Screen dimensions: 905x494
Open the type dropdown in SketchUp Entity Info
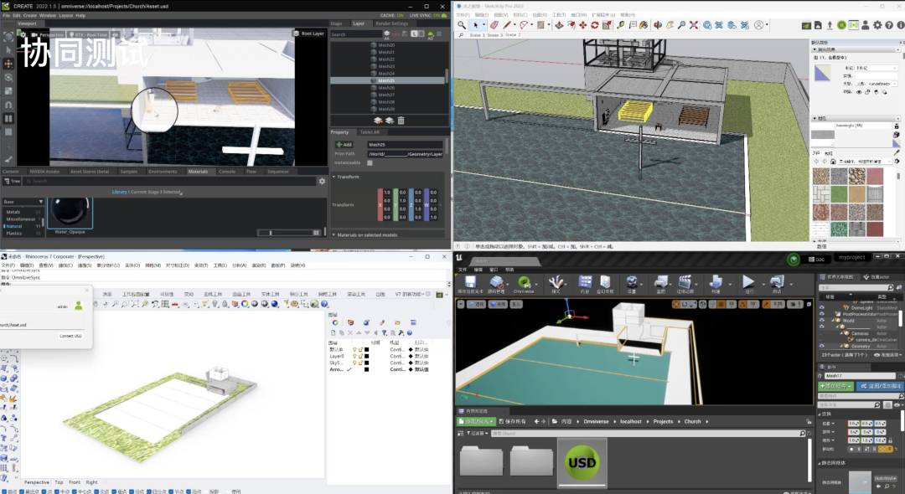click(x=895, y=84)
